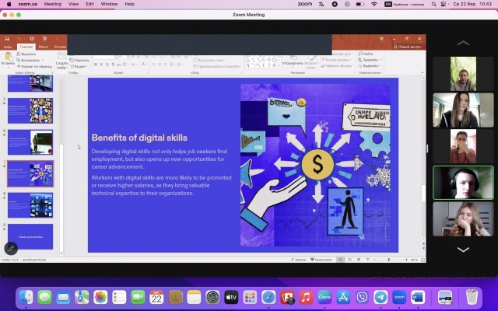498x311 pixels.
Task: Open Telegram from the Dock
Action: coord(381,297)
